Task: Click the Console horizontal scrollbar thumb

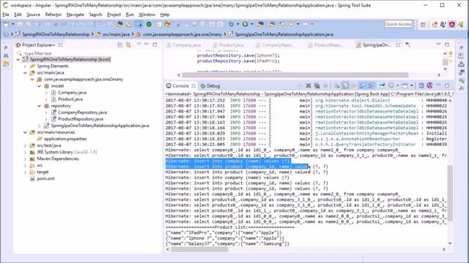Action: pos(200,249)
